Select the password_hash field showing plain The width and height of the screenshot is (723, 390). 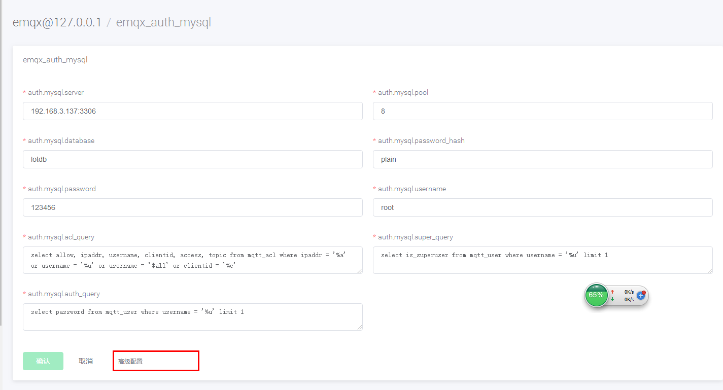point(543,159)
